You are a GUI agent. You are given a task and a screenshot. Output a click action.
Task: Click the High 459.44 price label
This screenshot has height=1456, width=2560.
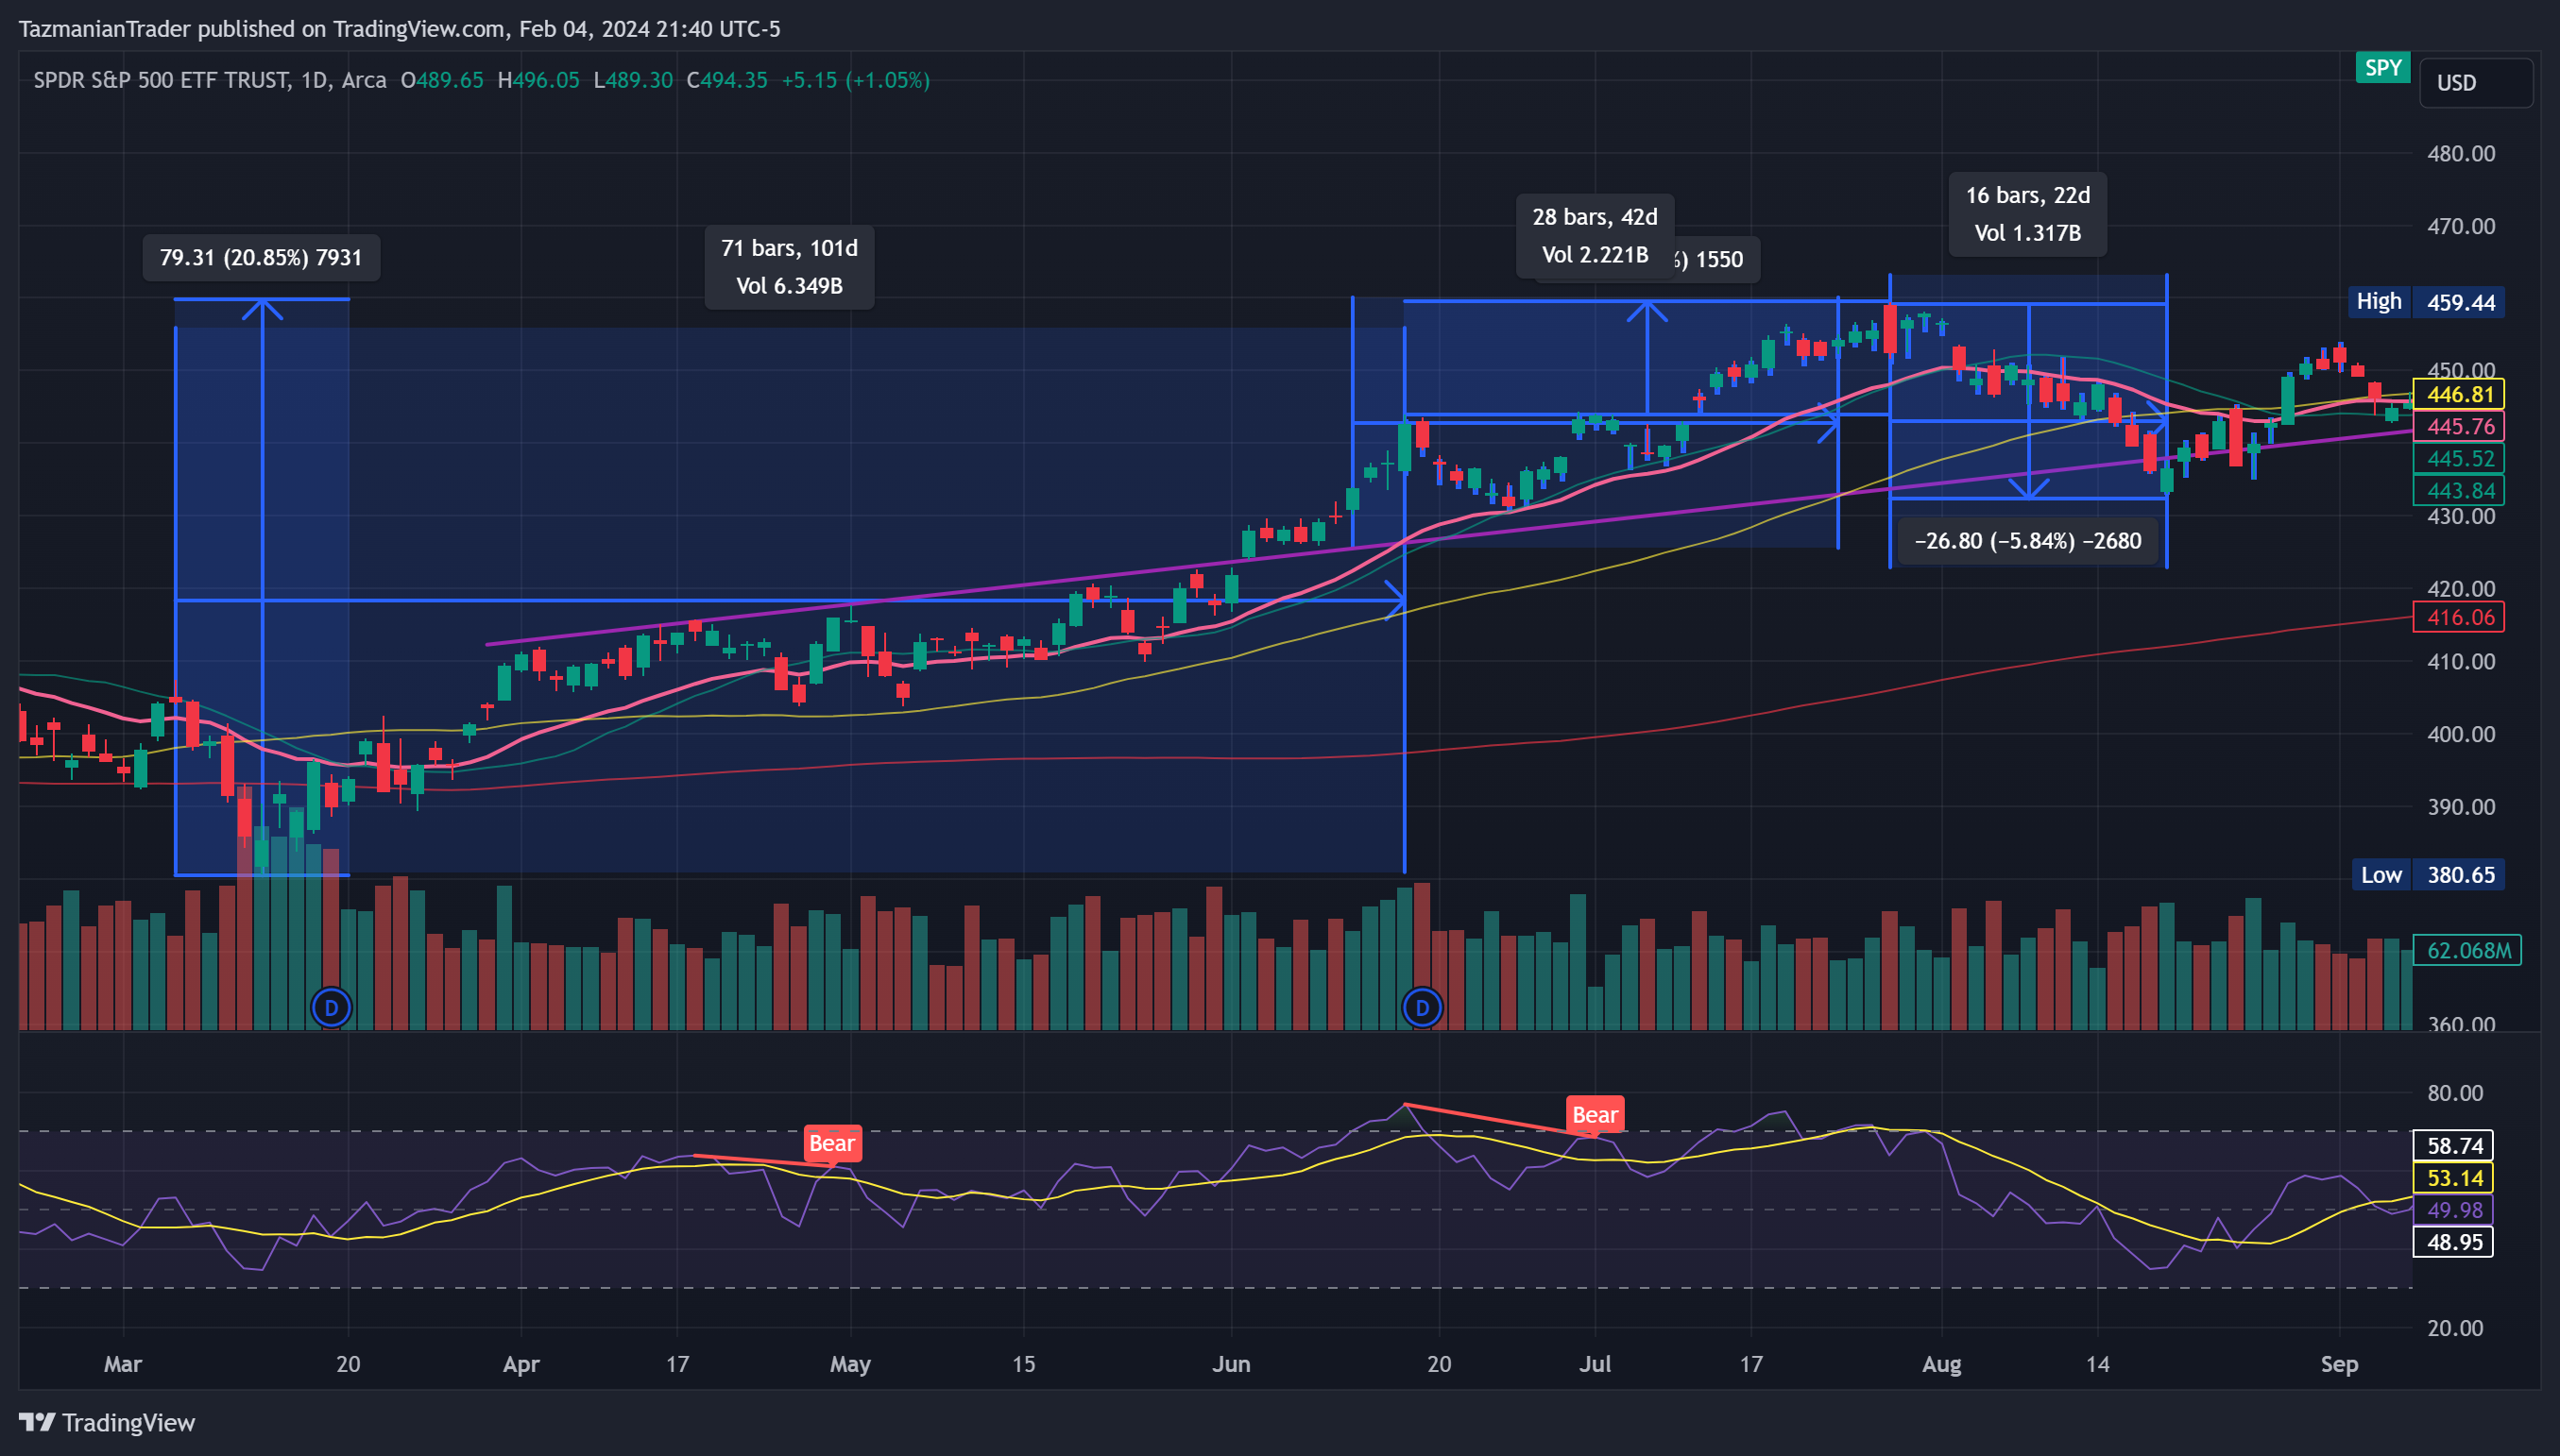coord(2426,302)
